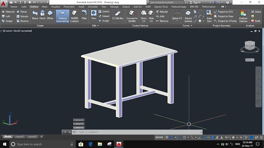This screenshot has width=264, height=148.
Task: Click the WCS label under ViewCube
Action: [250, 60]
